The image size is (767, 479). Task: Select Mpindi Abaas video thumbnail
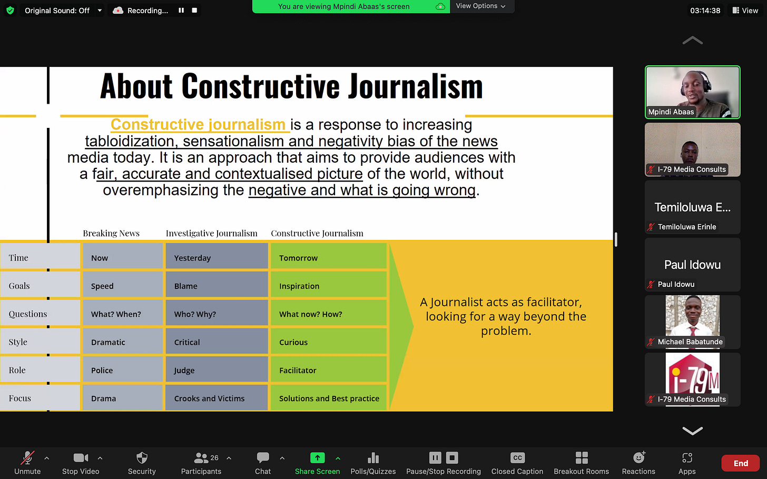(x=692, y=92)
